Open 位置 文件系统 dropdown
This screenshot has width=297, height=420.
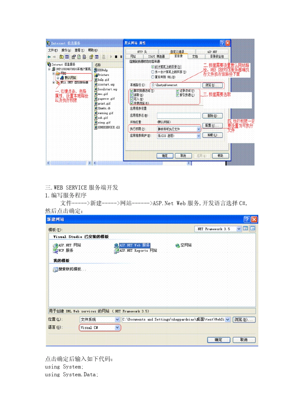click(x=118, y=319)
